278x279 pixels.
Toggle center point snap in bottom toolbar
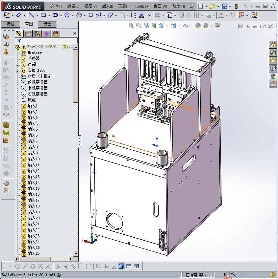(x=18, y=267)
